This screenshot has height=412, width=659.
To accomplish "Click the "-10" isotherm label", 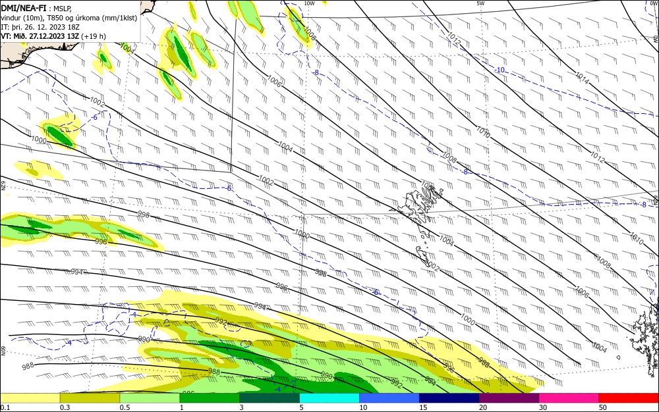I will pos(500,70).
